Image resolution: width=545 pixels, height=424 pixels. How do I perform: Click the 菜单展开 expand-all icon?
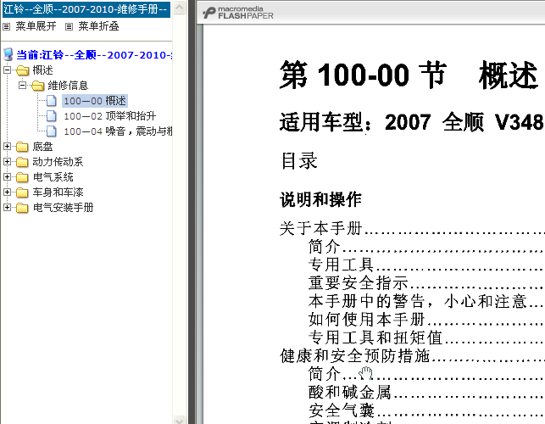tap(6, 26)
